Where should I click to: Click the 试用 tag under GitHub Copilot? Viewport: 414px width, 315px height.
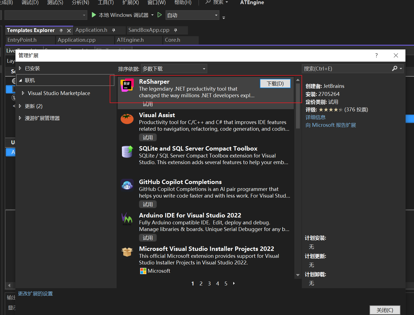pyautogui.click(x=148, y=204)
